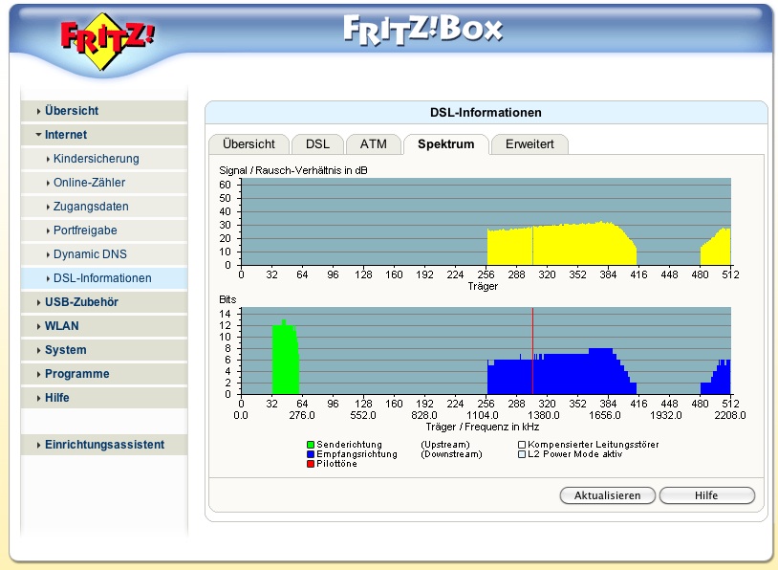Click the FRITZ!Box header title

pos(422,30)
